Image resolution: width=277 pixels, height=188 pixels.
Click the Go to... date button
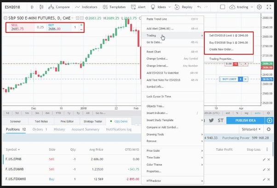click(x=100, y=113)
